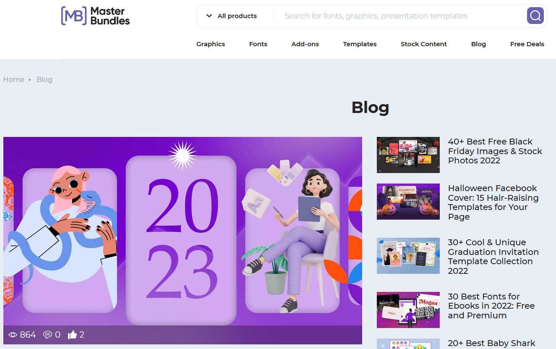Viewport: 556px width, 349px height.
Task: Click the Home breadcrumb link
Action: tap(14, 79)
